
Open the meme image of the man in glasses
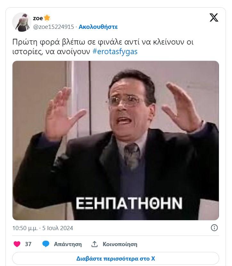[x=116, y=140]
